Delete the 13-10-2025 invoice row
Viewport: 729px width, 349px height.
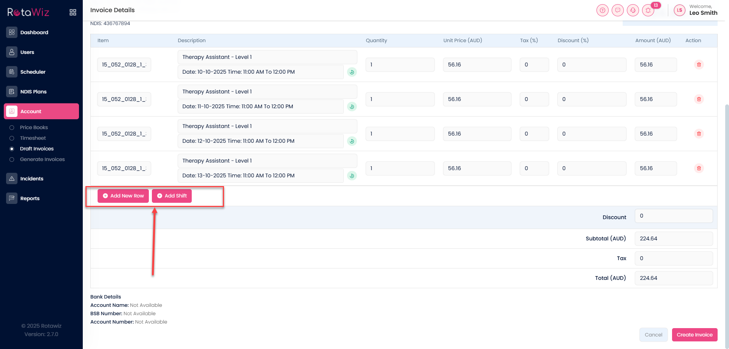pos(699,168)
